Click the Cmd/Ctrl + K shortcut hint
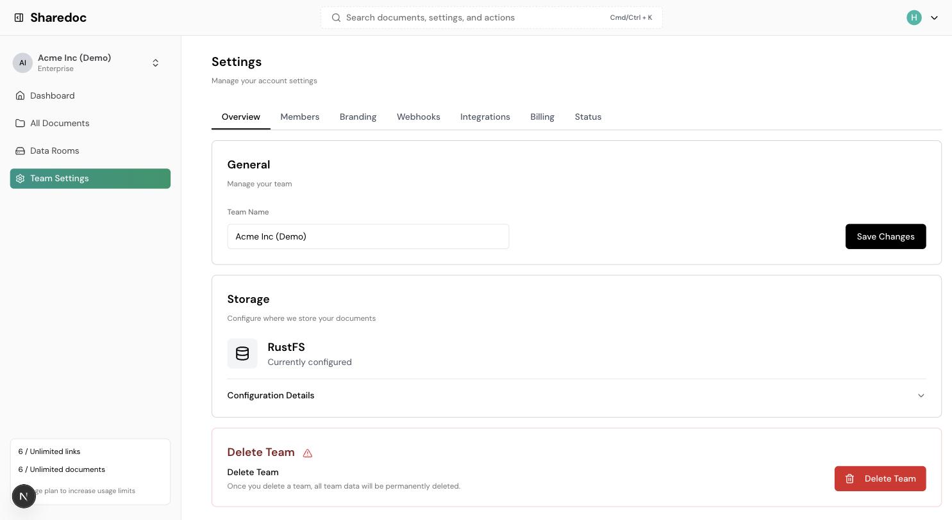 631,18
